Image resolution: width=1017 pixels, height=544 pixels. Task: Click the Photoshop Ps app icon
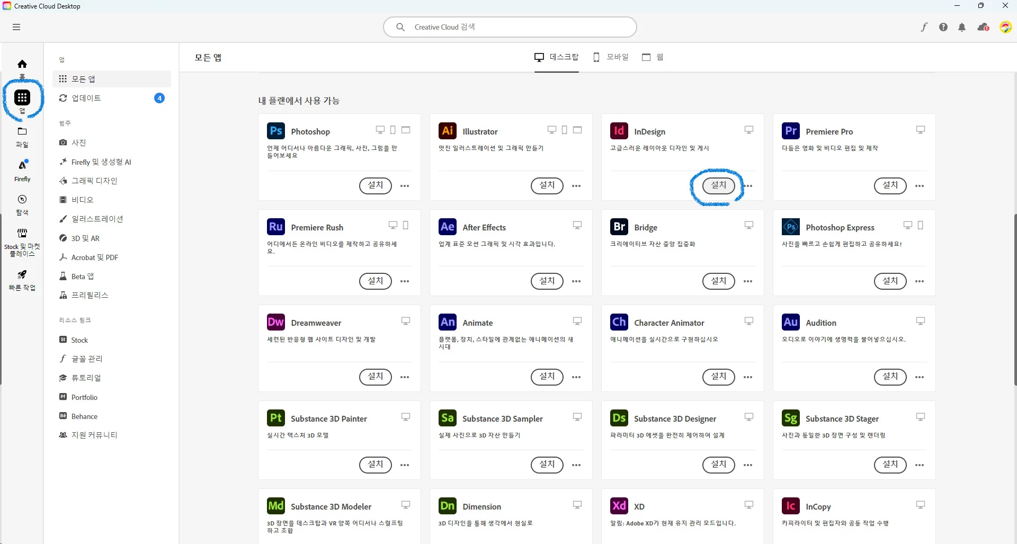point(276,131)
